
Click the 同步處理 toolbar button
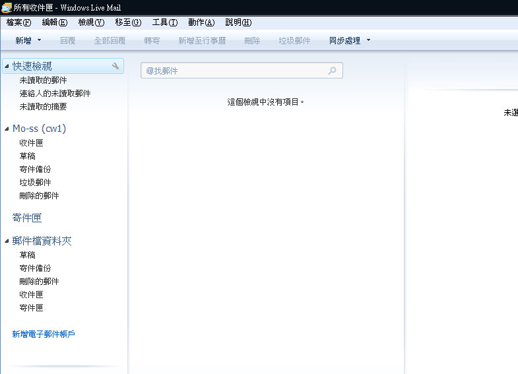point(344,41)
